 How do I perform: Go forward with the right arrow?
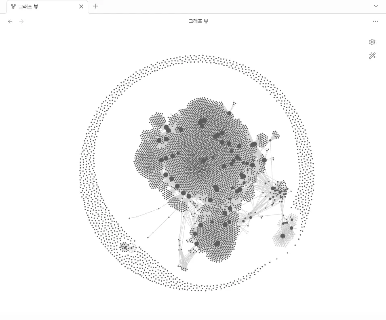pyautogui.click(x=21, y=21)
